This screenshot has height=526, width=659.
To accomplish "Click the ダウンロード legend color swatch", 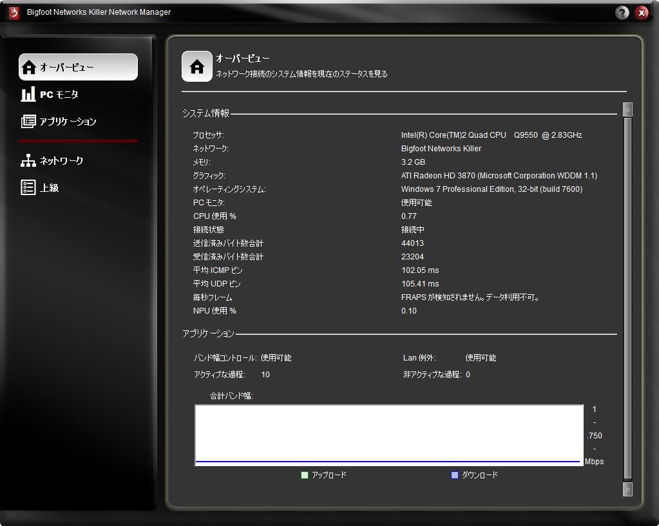I will pyautogui.click(x=455, y=475).
